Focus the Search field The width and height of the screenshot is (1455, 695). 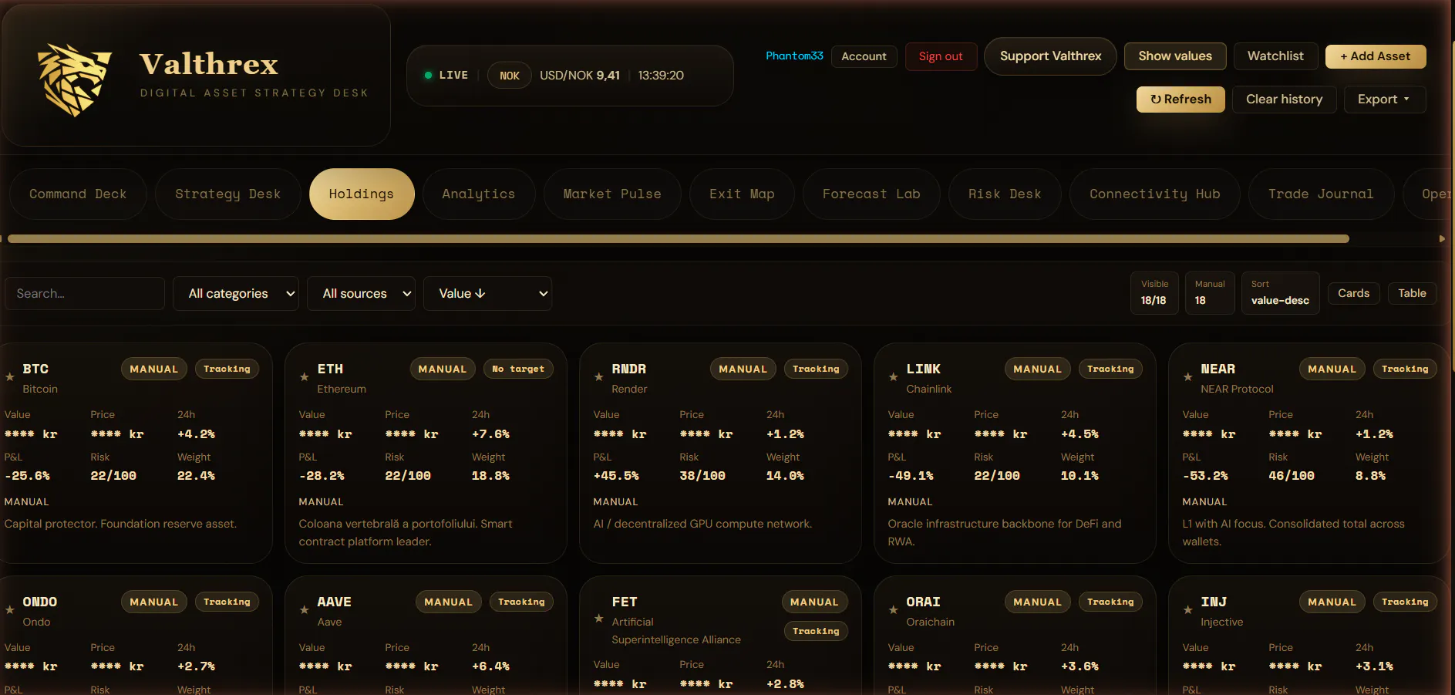pyautogui.click(x=85, y=294)
